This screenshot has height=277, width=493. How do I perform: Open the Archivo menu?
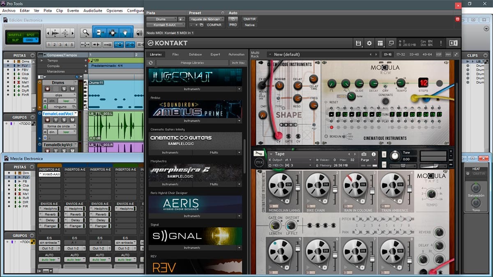click(x=9, y=10)
